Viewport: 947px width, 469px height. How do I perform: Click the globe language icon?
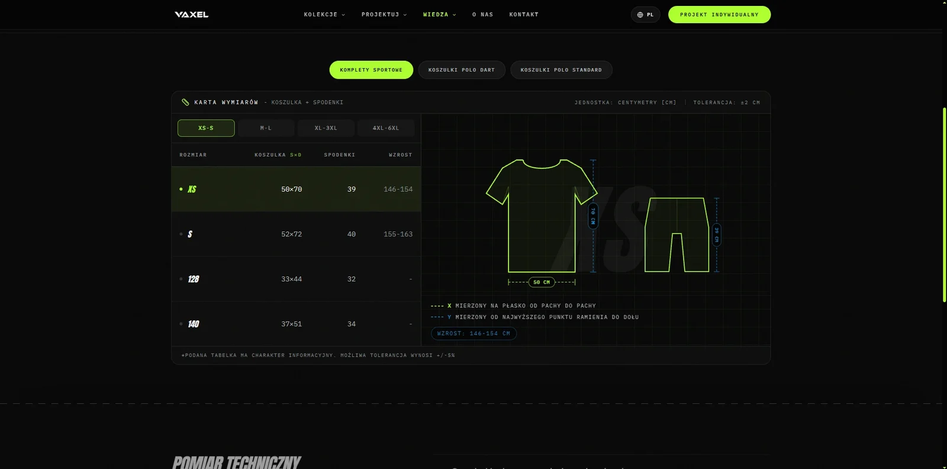click(x=640, y=15)
